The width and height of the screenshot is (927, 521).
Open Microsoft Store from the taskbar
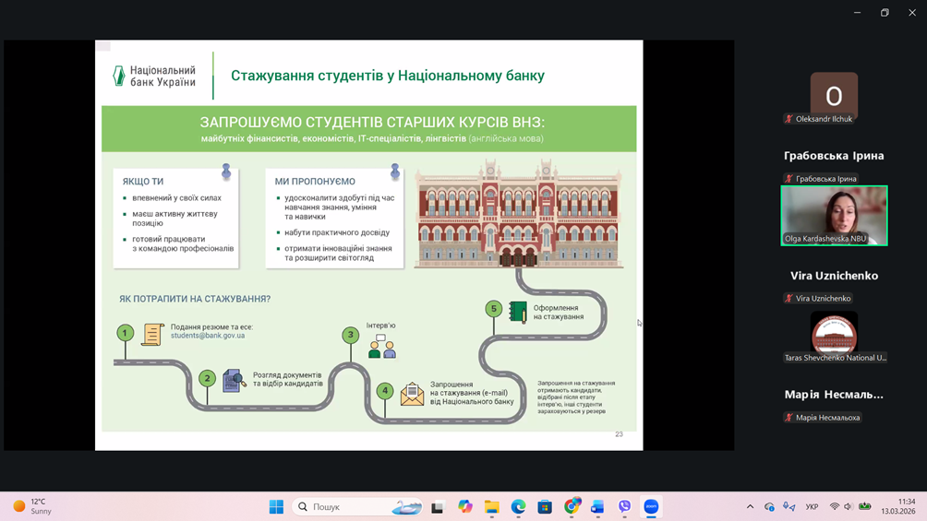545,506
